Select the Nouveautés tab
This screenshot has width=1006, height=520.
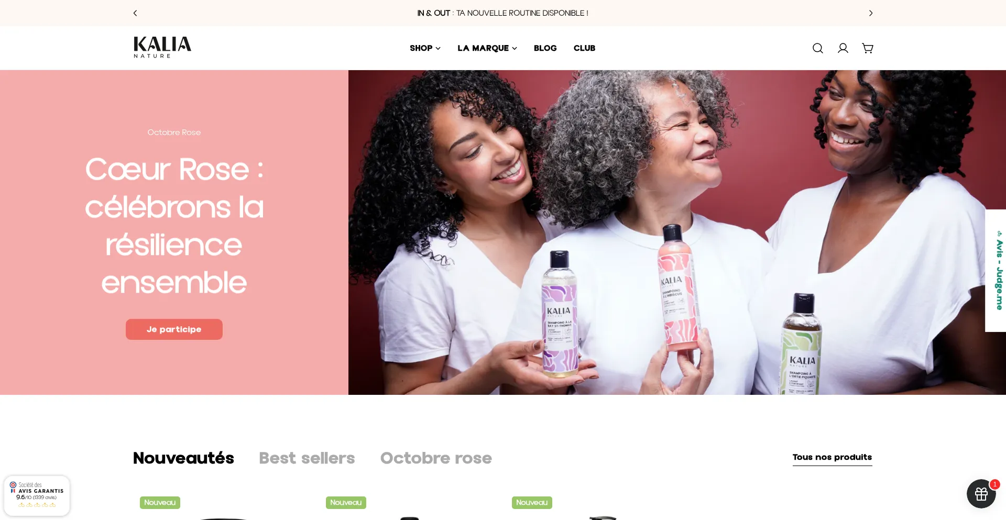coord(183,458)
